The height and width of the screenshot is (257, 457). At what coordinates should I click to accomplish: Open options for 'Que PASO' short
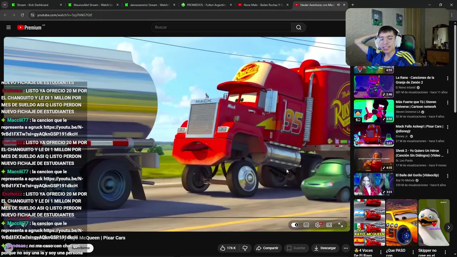(413, 252)
